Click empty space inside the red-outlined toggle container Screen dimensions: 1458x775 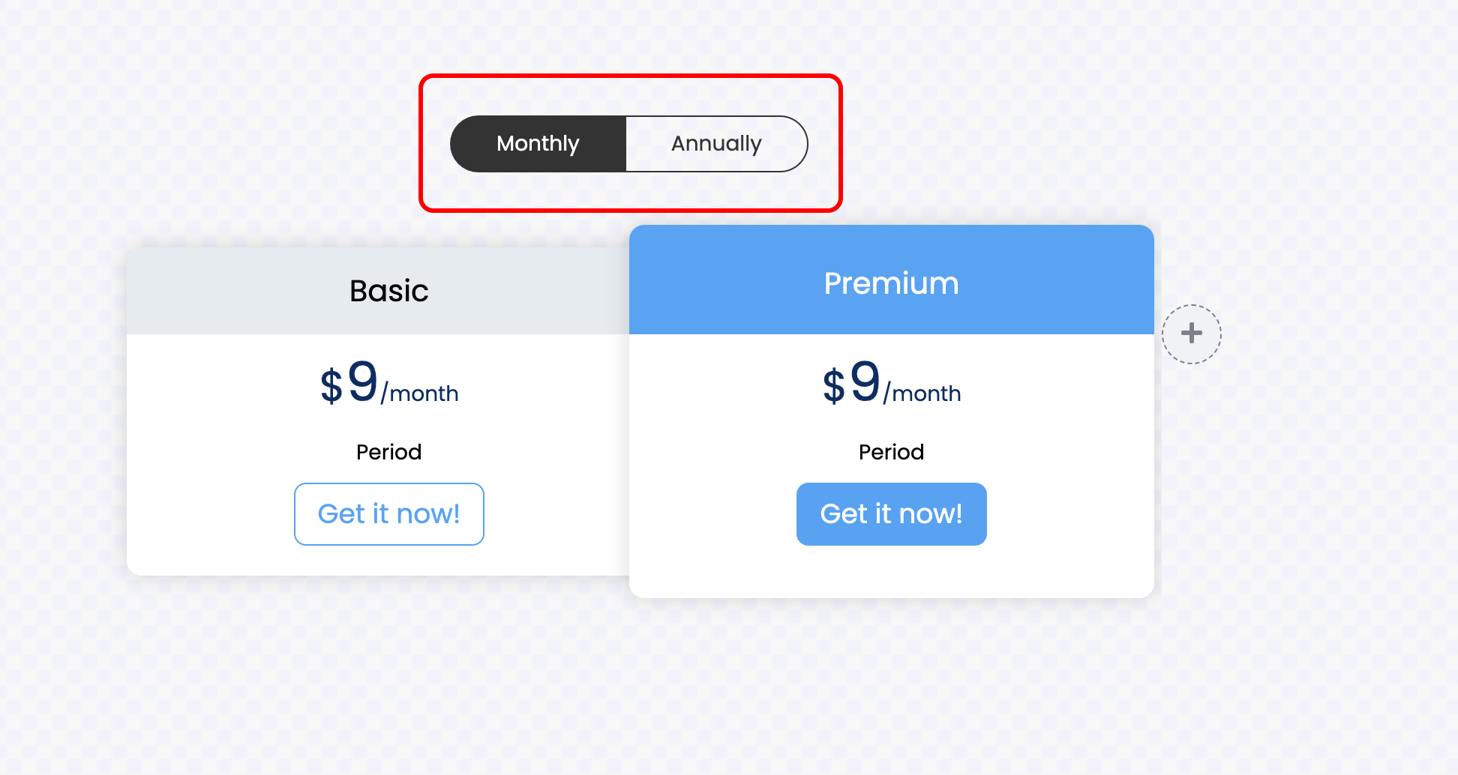630,192
